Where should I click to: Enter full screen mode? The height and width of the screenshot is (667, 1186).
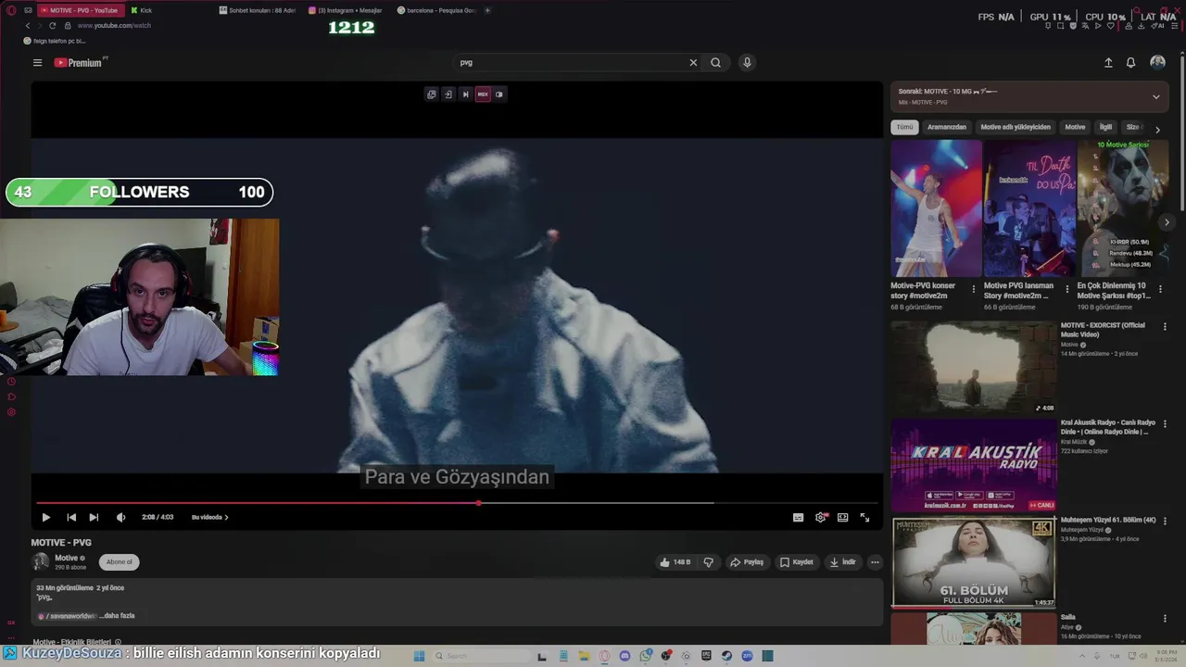coord(864,518)
